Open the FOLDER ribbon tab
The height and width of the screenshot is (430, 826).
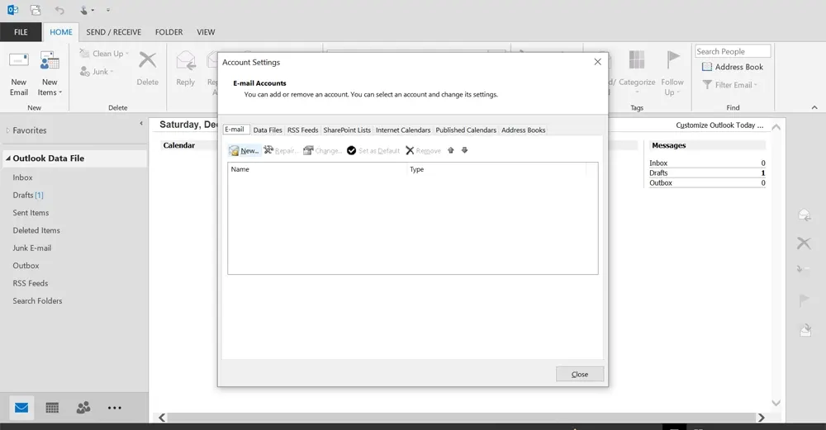169,32
